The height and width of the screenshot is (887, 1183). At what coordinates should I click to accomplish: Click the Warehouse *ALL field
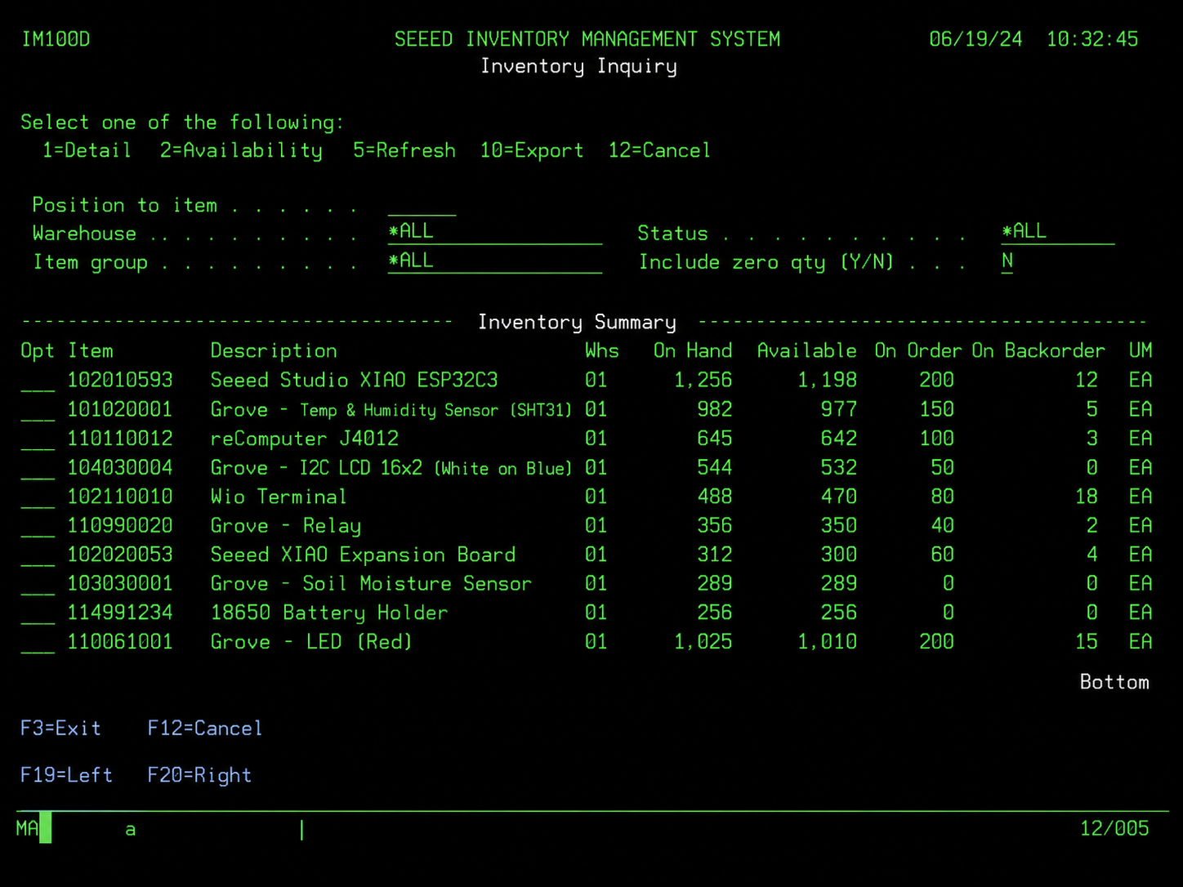(494, 233)
